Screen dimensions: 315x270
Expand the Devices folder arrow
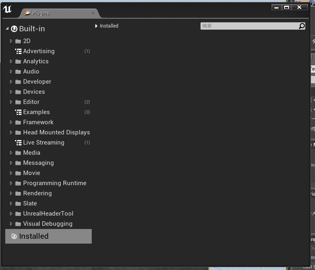(x=11, y=92)
